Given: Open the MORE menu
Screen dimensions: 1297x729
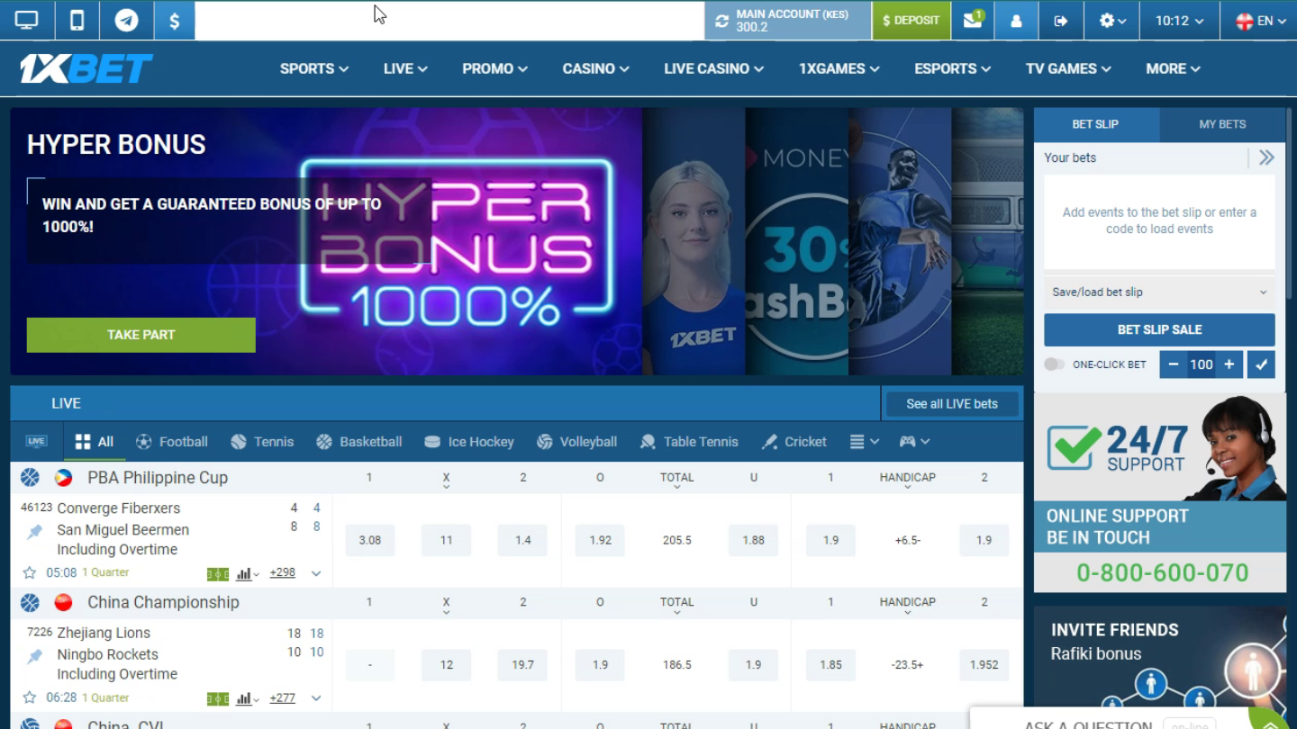Looking at the screenshot, I should (x=1173, y=68).
